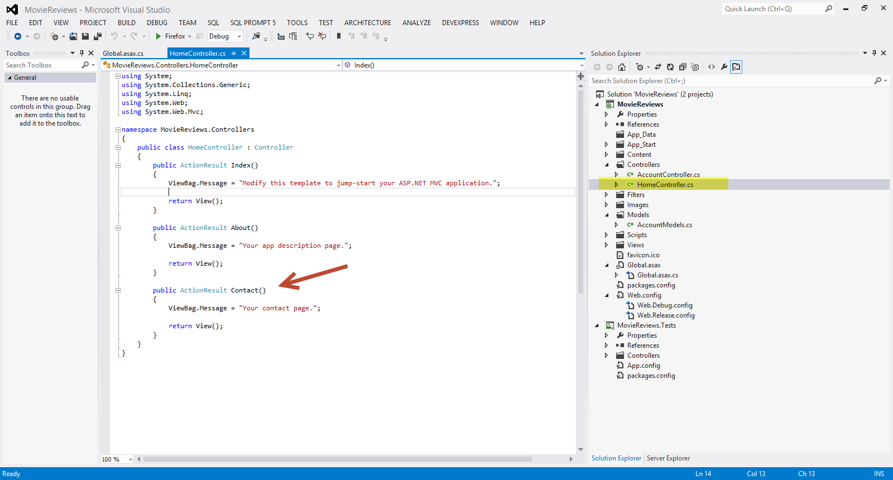The height and width of the screenshot is (480, 893).
Task: Collapse the Index() method outline region
Action: (x=118, y=166)
